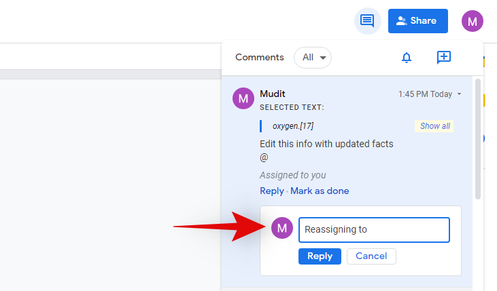Click Mudit's avatar on the comment
The width and height of the screenshot is (497, 291).
pyautogui.click(x=243, y=98)
